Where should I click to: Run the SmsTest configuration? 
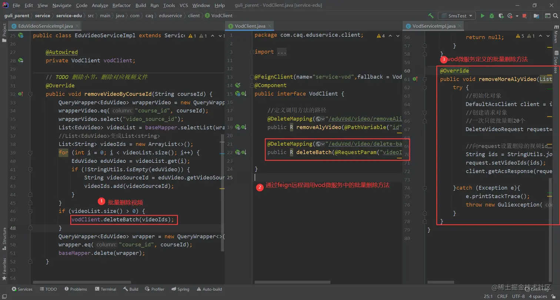[x=482, y=16]
